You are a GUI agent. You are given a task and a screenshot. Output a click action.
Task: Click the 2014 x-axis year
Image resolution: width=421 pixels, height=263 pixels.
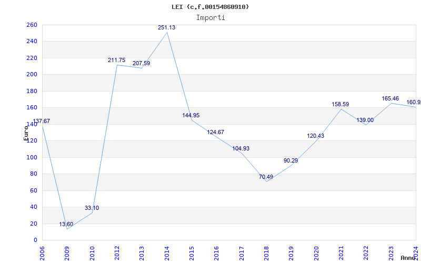[167, 253]
